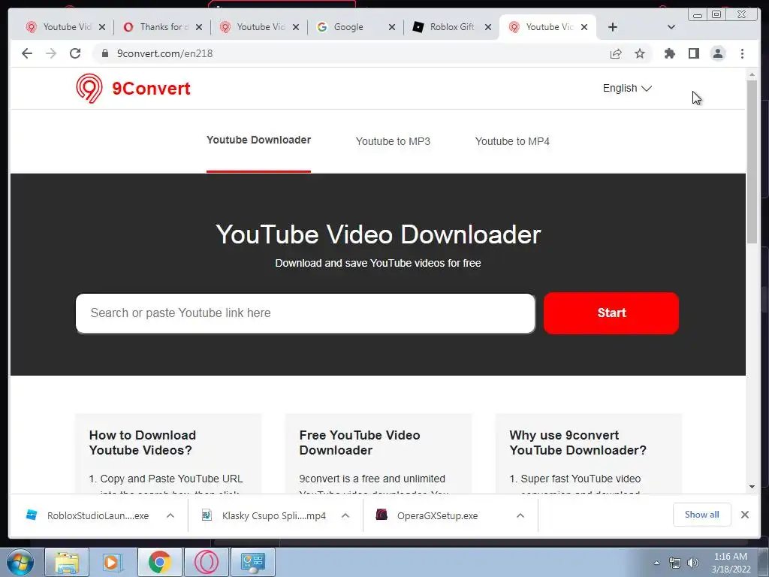Screen dimensions: 769x577
Task: Click the Youtube link search field
Action: click(305, 313)
